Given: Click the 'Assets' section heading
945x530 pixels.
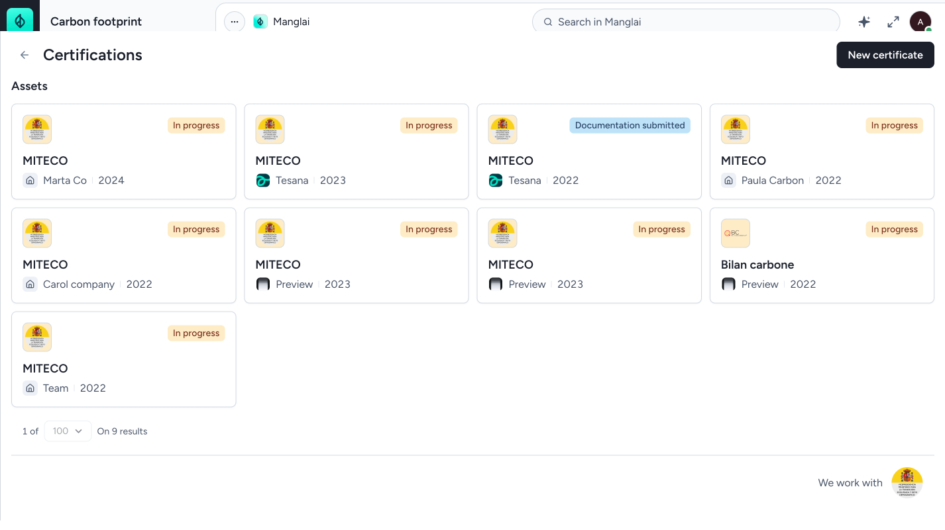Looking at the screenshot, I should 29,86.
